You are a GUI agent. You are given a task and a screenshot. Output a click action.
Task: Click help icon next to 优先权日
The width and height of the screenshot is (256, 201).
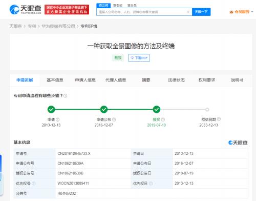click(x=151, y=184)
